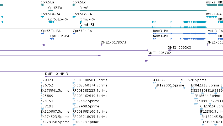
Task: Select the msl-3-RA transcript label
Action: tap(214, 14)
